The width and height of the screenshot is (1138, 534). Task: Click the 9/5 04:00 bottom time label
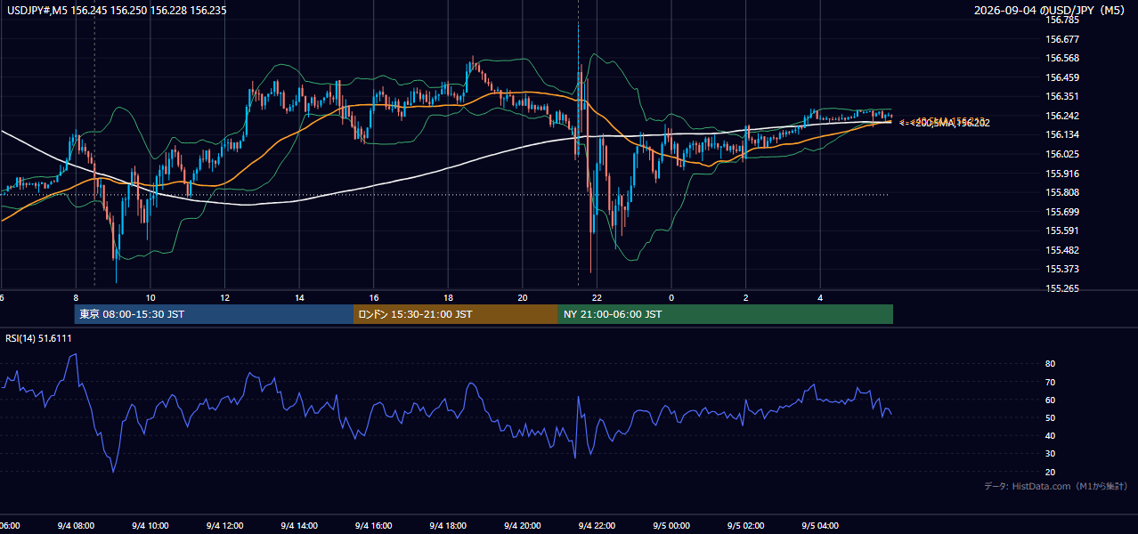pyautogui.click(x=819, y=526)
